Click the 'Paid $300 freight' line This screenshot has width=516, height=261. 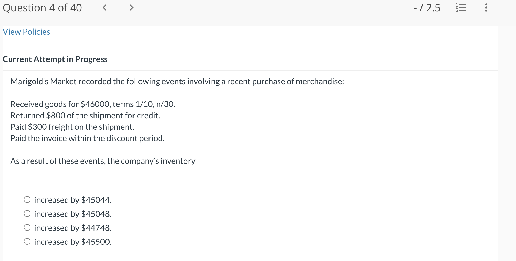[72, 127]
